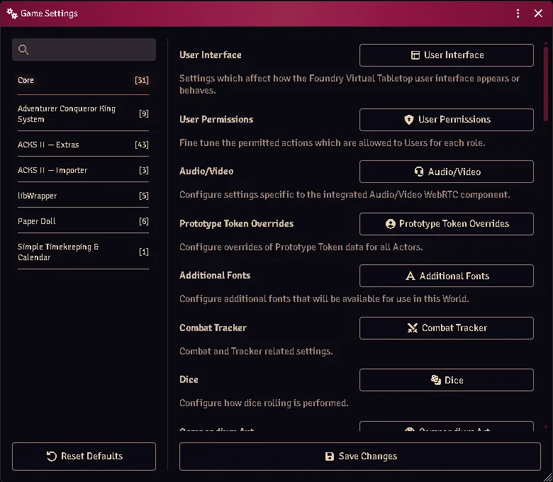Open the Additional Fonts configuration
The height and width of the screenshot is (482, 553).
[x=447, y=276]
